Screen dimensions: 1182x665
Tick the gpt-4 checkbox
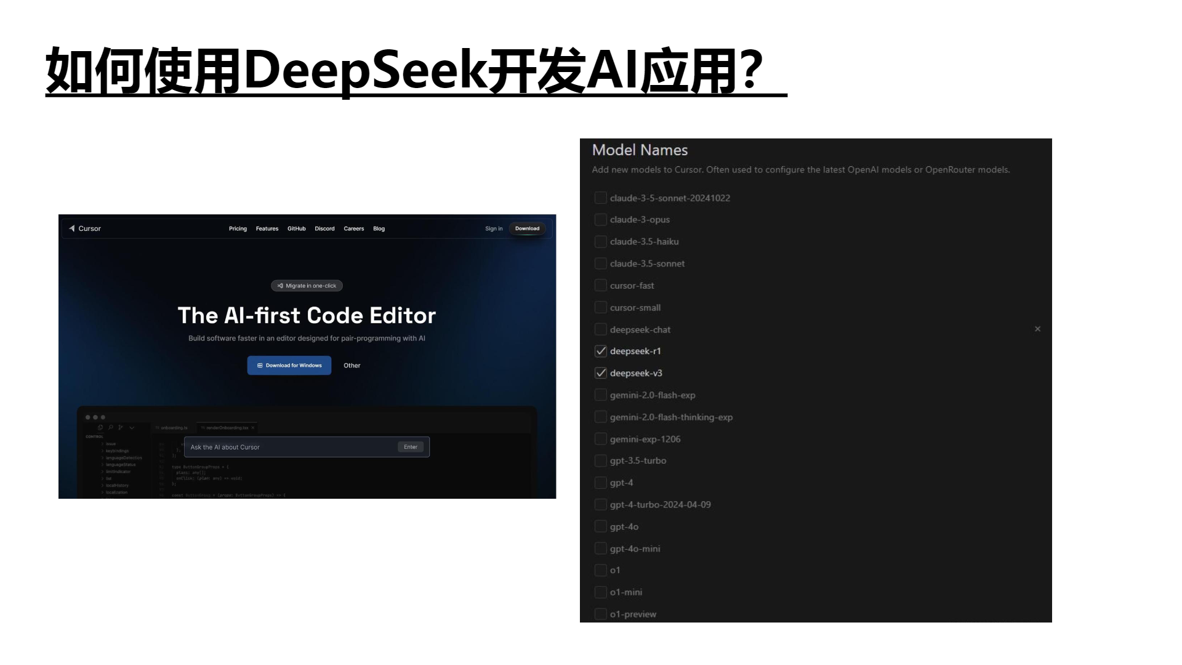pyautogui.click(x=600, y=483)
